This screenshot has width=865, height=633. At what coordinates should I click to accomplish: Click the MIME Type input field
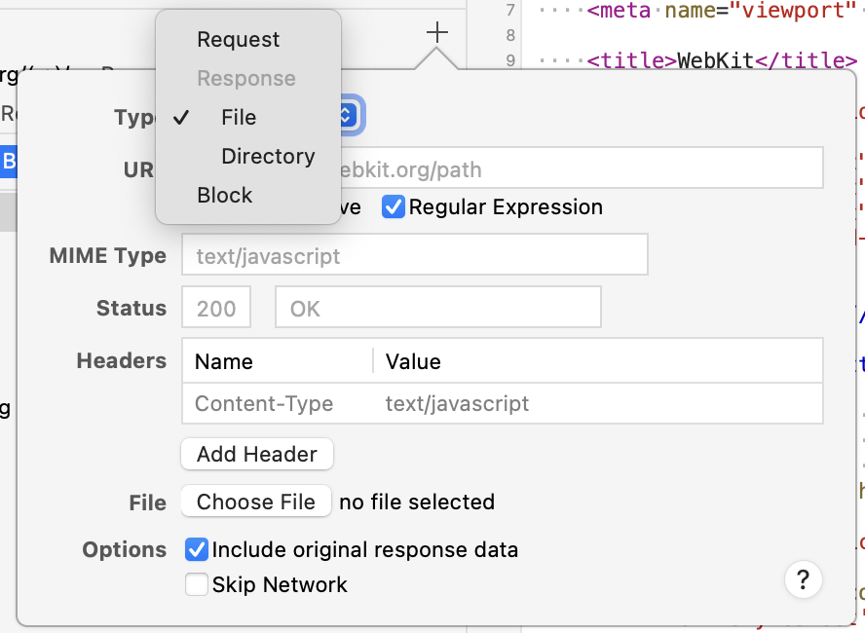(x=415, y=256)
